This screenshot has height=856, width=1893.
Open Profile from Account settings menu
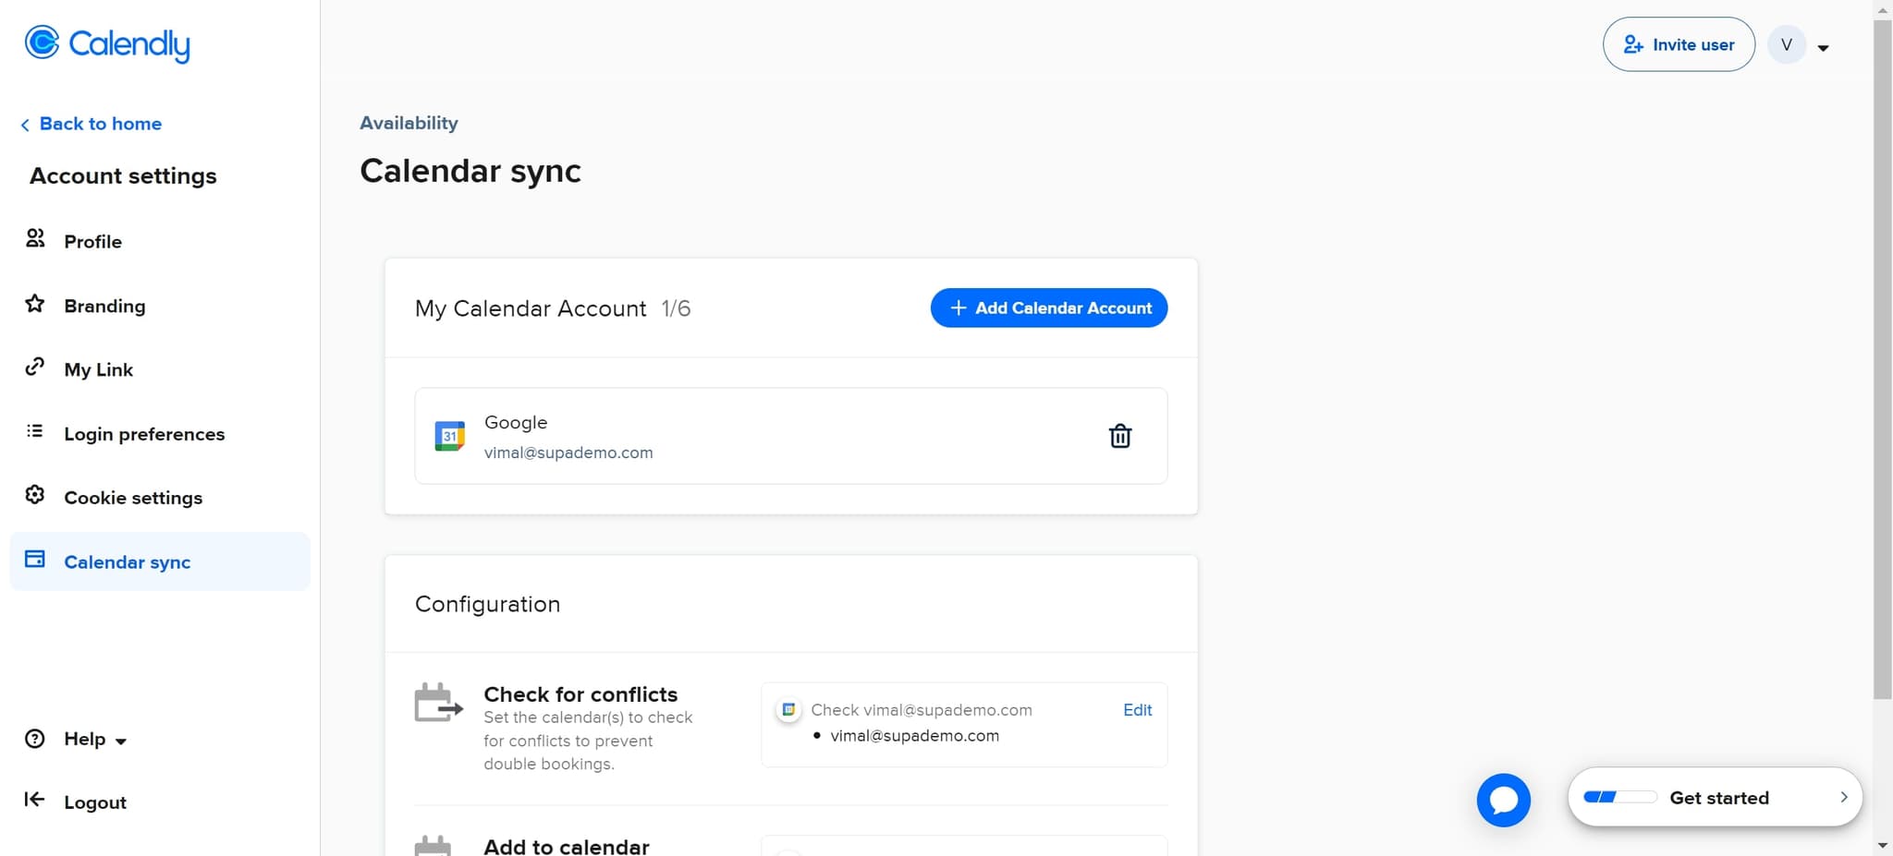pyautogui.click(x=92, y=240)
